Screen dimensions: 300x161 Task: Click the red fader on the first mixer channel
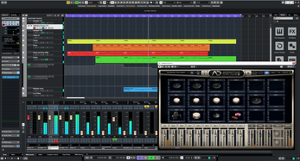pos(28,118)
